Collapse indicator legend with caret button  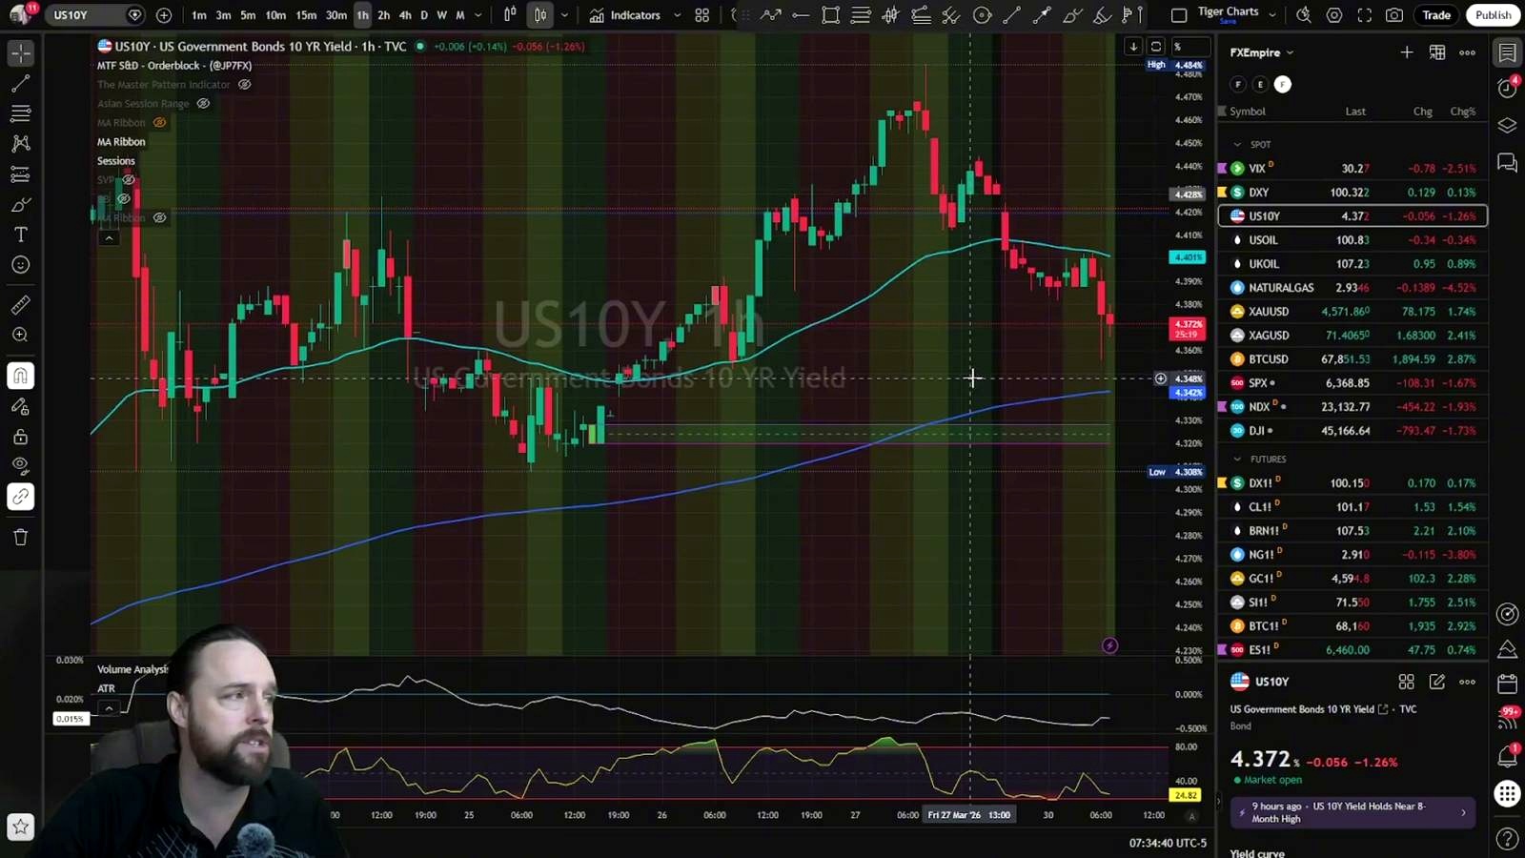pos(109,237)
